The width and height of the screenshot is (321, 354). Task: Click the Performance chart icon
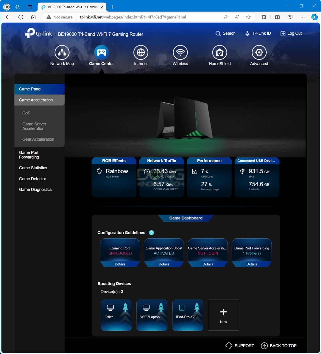pyautogui.click(x=195, y=171)
